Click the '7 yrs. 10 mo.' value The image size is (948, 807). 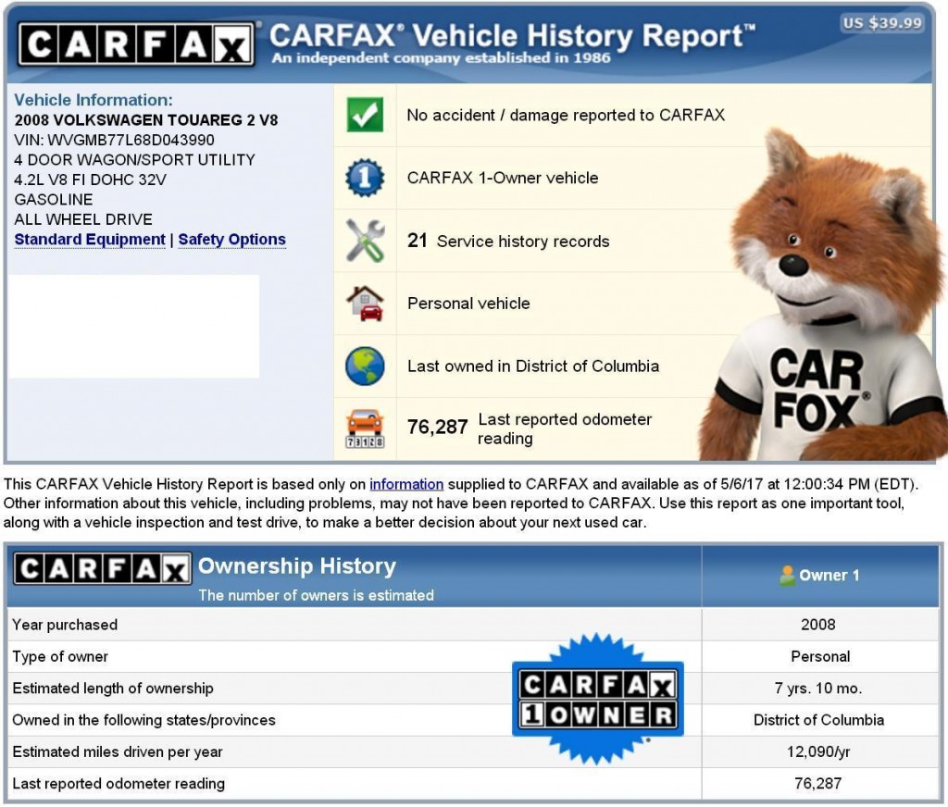(x=818, y=688)
